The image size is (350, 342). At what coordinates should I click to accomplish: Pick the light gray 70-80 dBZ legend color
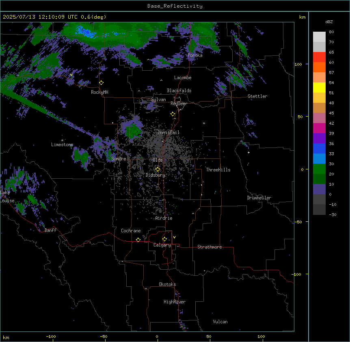tap(319, 37)
